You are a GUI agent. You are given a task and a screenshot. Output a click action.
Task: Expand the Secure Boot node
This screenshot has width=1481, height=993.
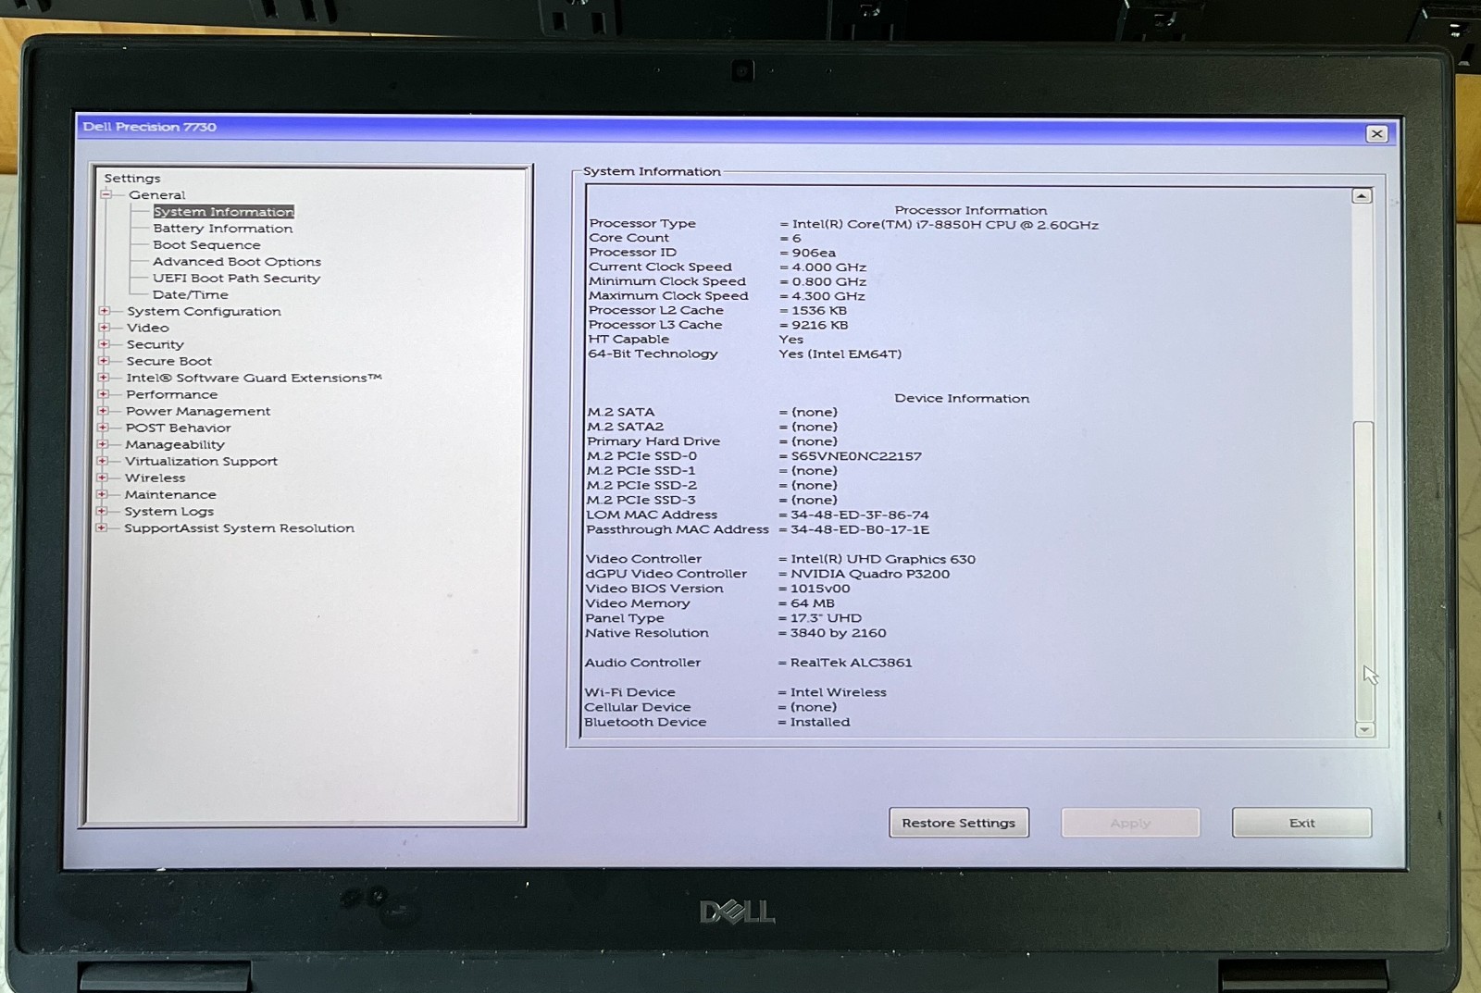[105, 361]
